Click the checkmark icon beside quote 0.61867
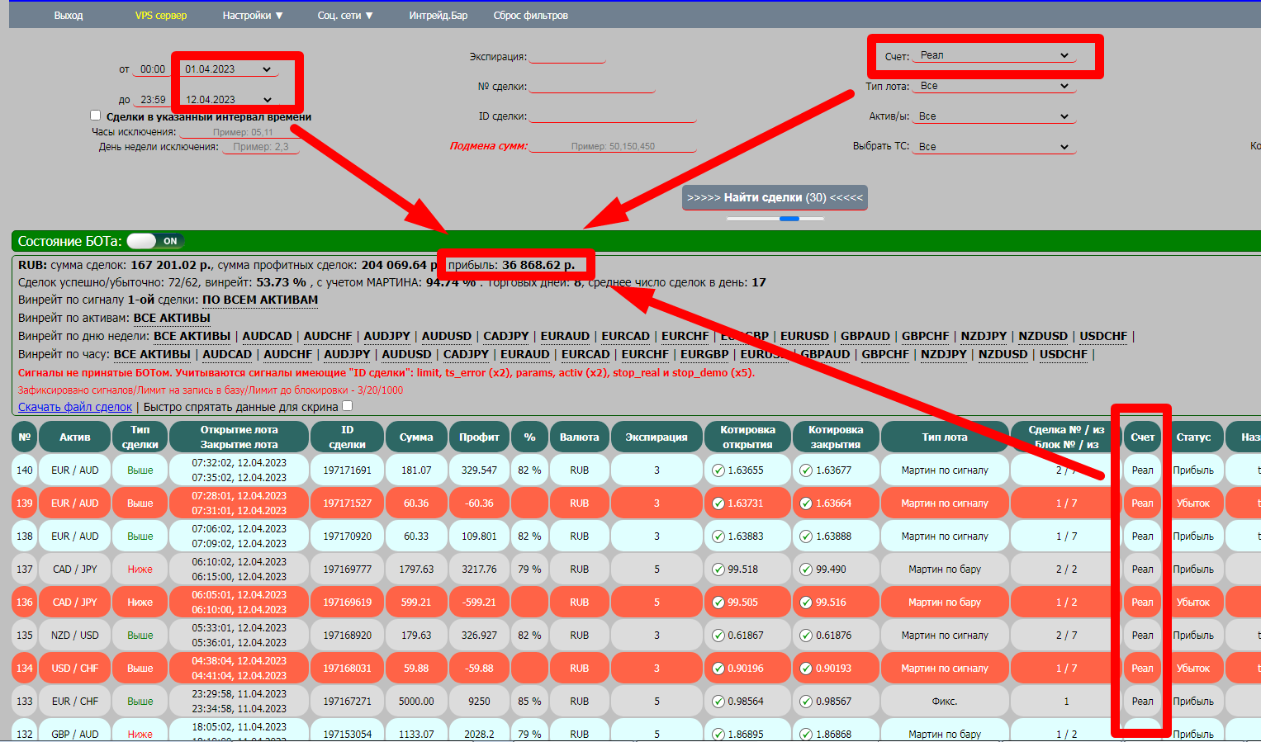This screenshot has width=1261, height=742. point(718,636)
